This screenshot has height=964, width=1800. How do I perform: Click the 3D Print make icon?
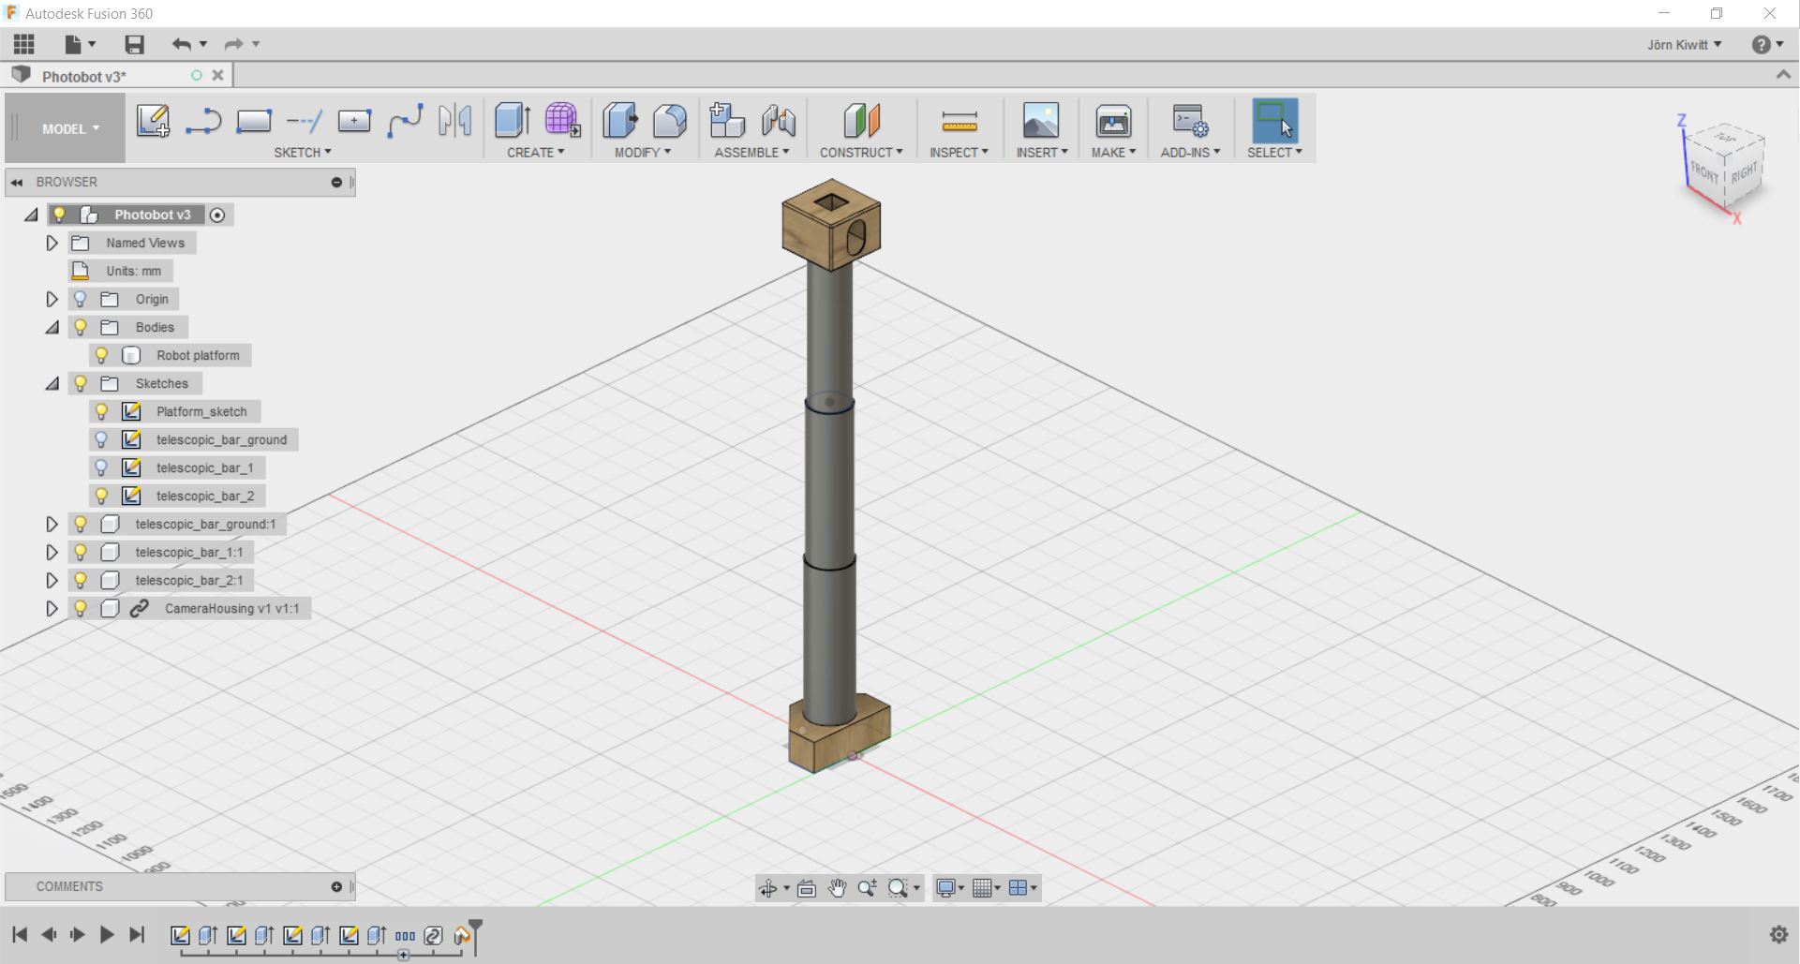coord(1113,121)
